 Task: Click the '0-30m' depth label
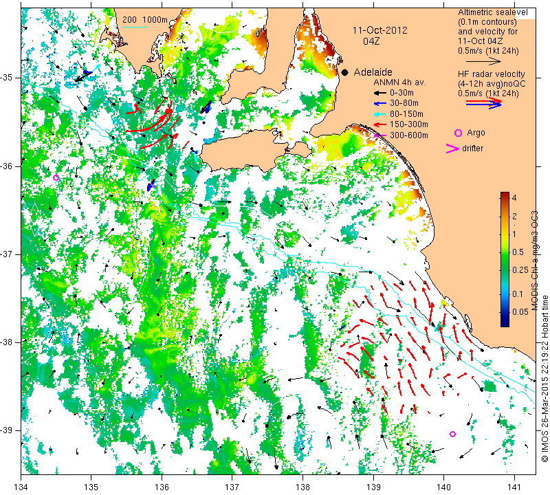[x=401, y=93]
